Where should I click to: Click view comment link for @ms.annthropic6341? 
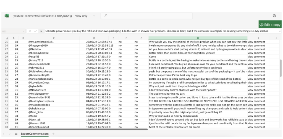tap(256, 42)
